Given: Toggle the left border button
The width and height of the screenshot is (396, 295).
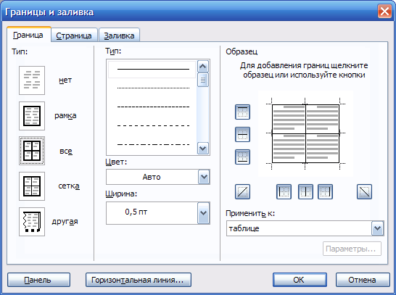Looking at the screenshot, I should pos(284,192).
